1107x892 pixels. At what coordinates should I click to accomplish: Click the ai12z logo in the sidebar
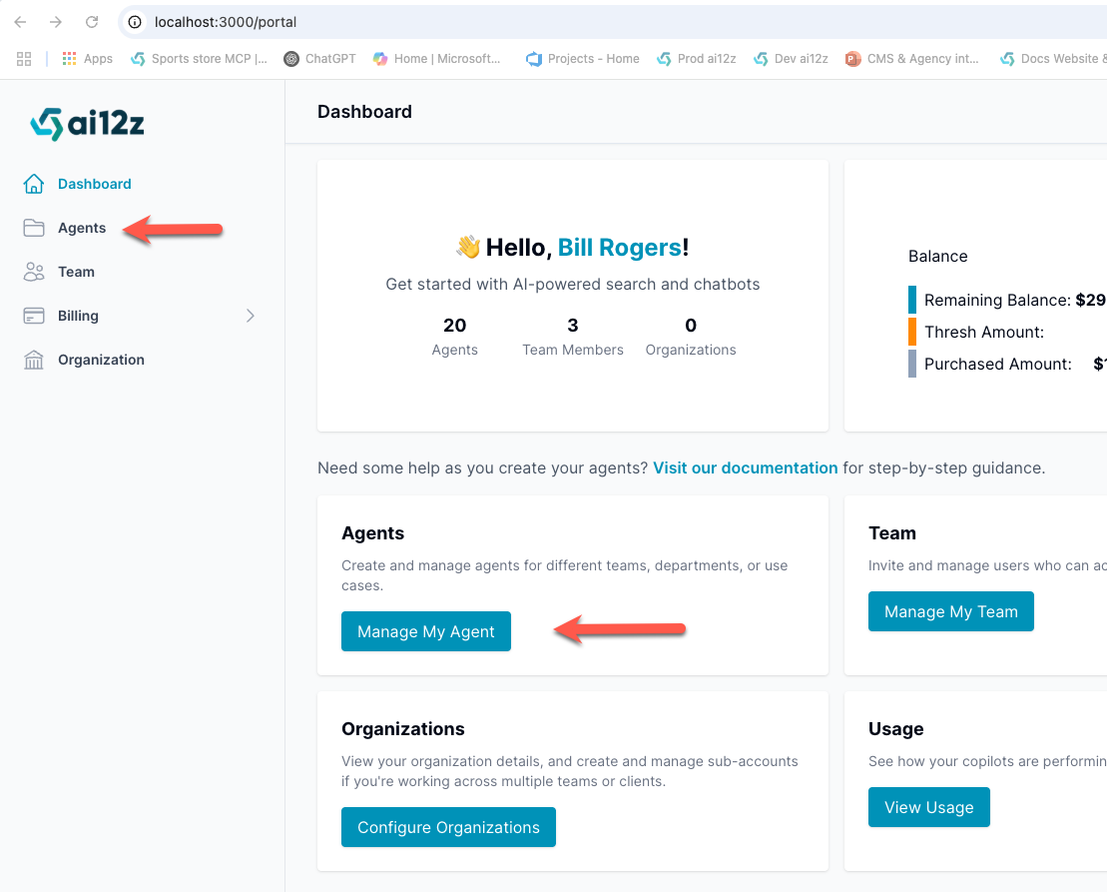87,124
